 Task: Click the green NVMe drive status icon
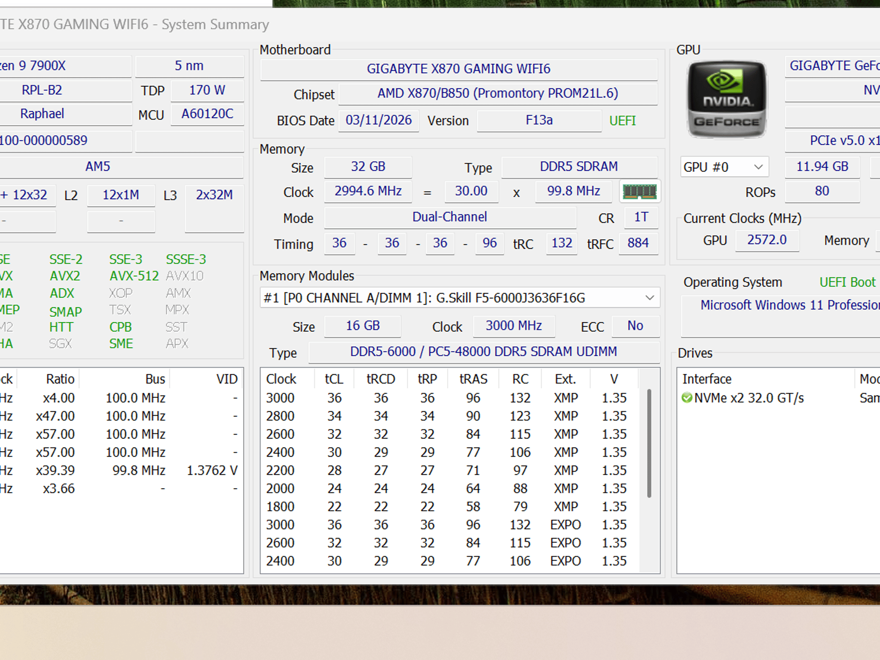pyautogui.click(x=687, y=398)
